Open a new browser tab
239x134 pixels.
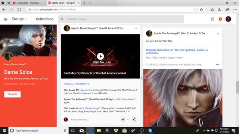(84, 3)
